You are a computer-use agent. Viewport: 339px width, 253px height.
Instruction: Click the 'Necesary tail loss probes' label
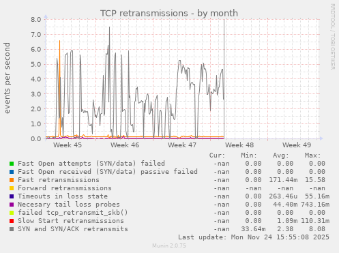click(x=69, y=205)
